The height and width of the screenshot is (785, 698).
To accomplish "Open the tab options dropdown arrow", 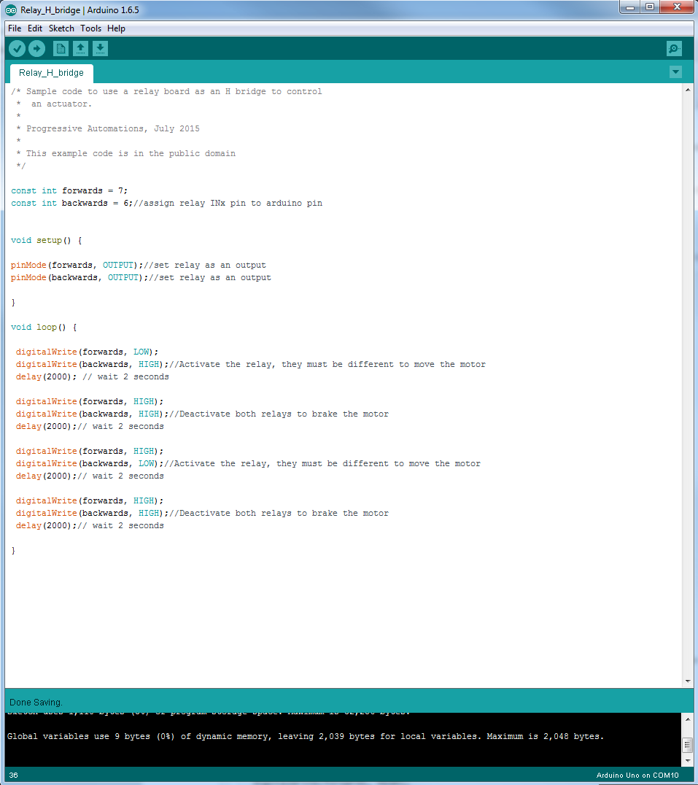I will point(675,72).
